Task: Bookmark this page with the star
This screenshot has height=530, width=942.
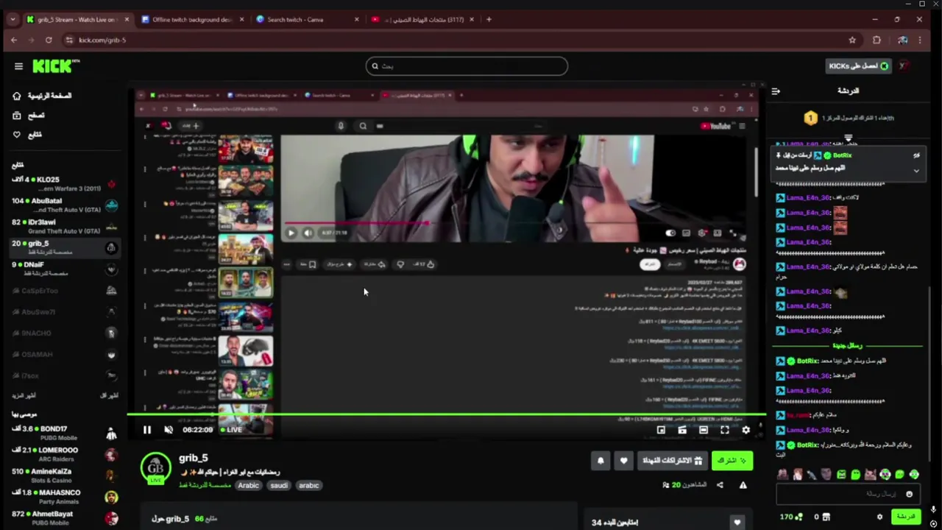Action: click(852, 40)
